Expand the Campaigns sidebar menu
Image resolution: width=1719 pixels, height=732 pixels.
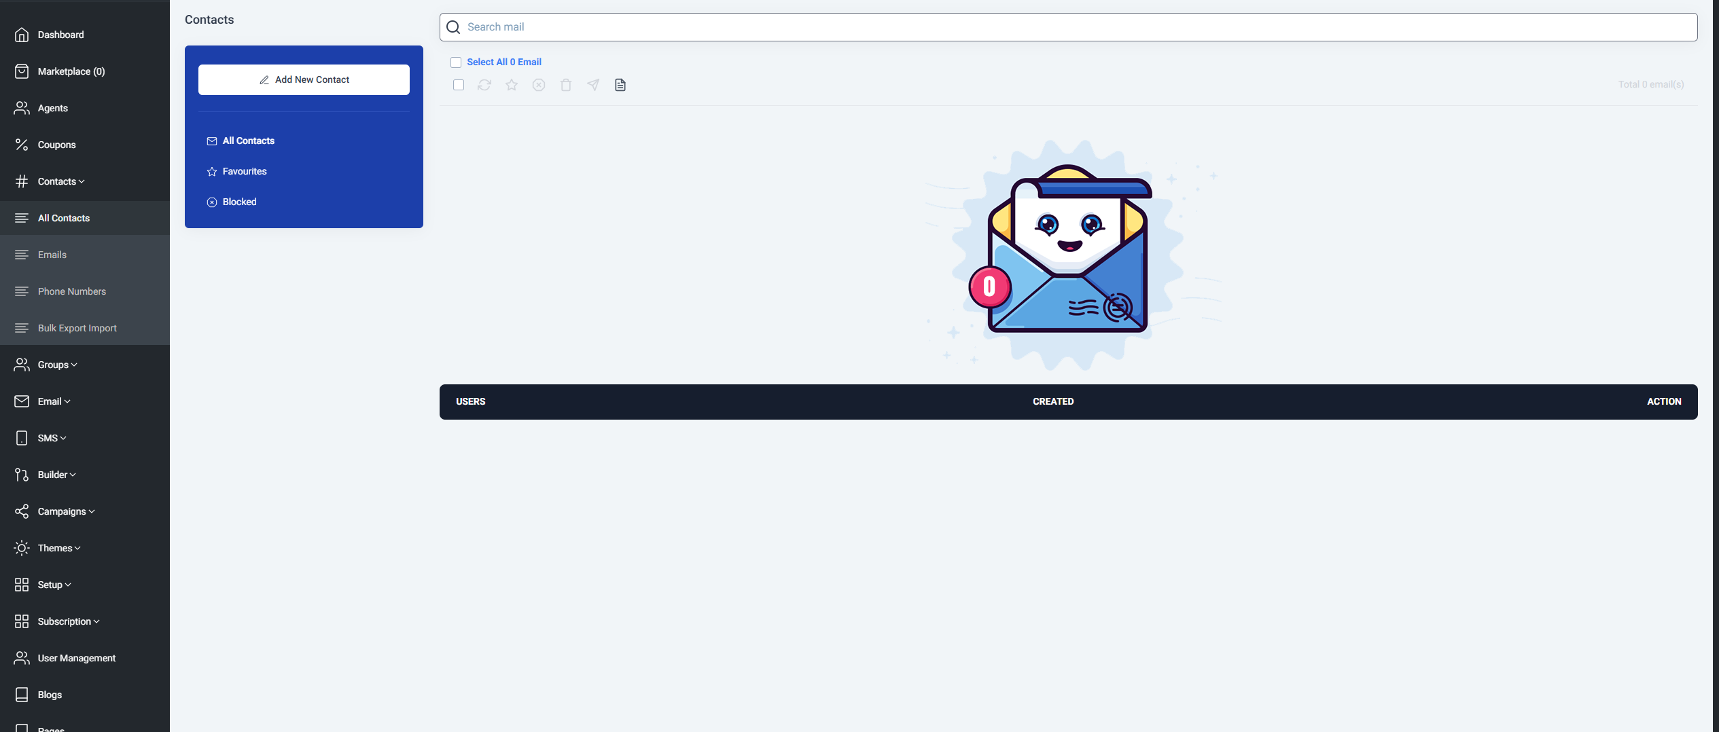click(x=66, y=511)
